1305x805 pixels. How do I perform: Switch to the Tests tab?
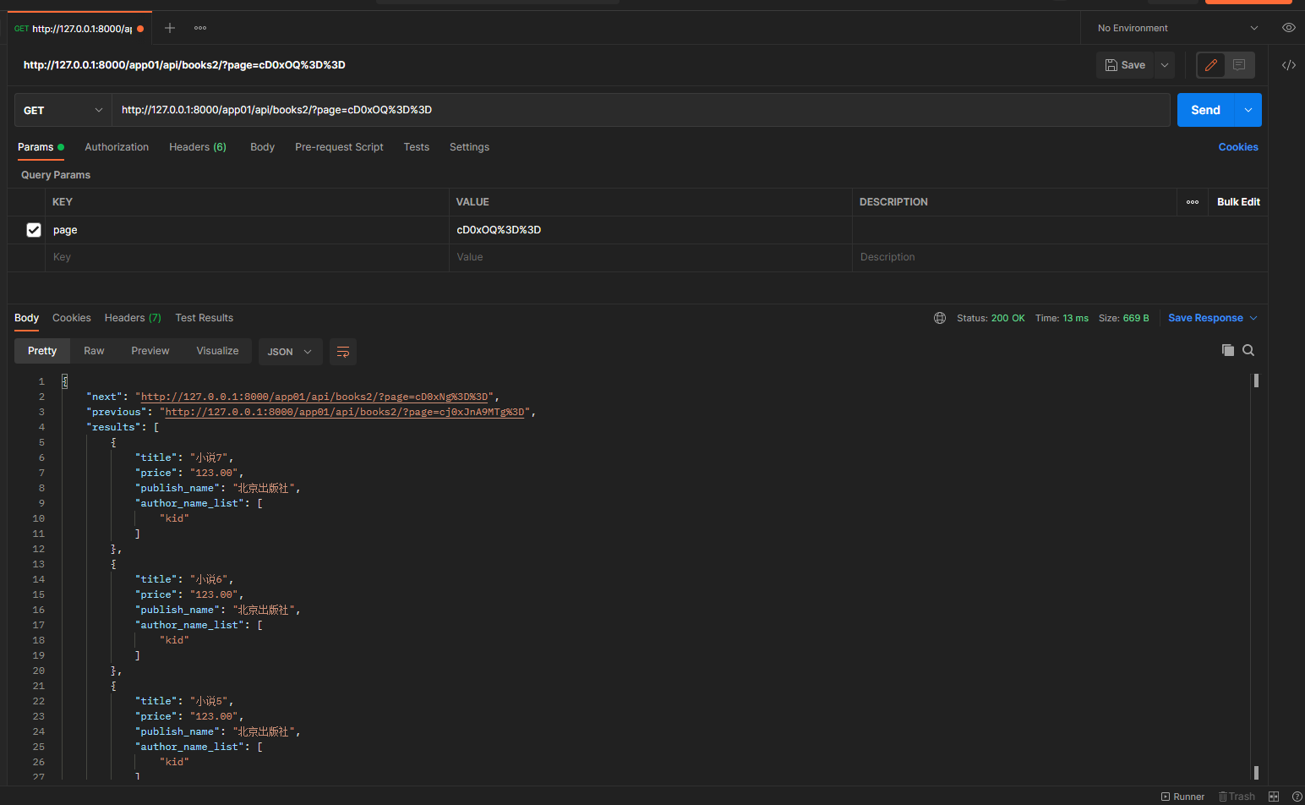(417, 147)
